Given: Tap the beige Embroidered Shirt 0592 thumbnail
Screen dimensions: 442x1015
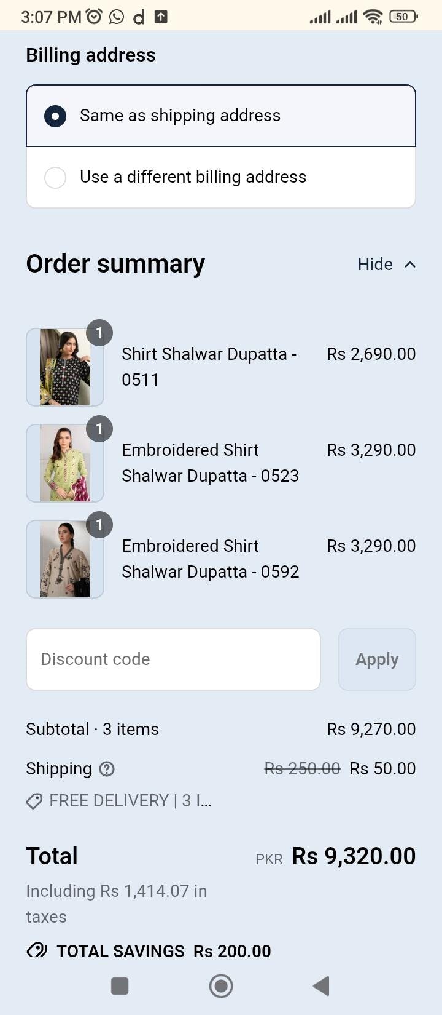Looking at the screenshot, I should point(65,559).
